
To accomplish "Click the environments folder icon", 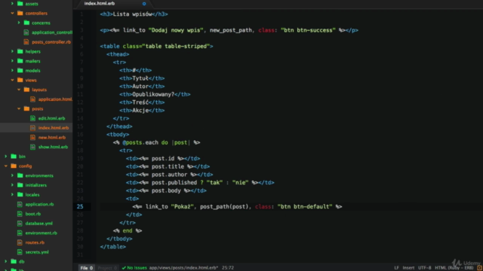I will (x=20, y=175).
